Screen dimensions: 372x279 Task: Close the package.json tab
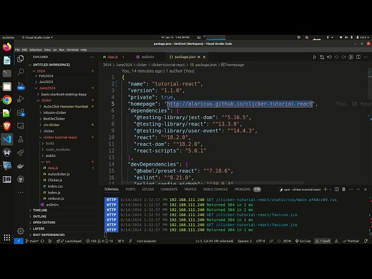[204, 57]
